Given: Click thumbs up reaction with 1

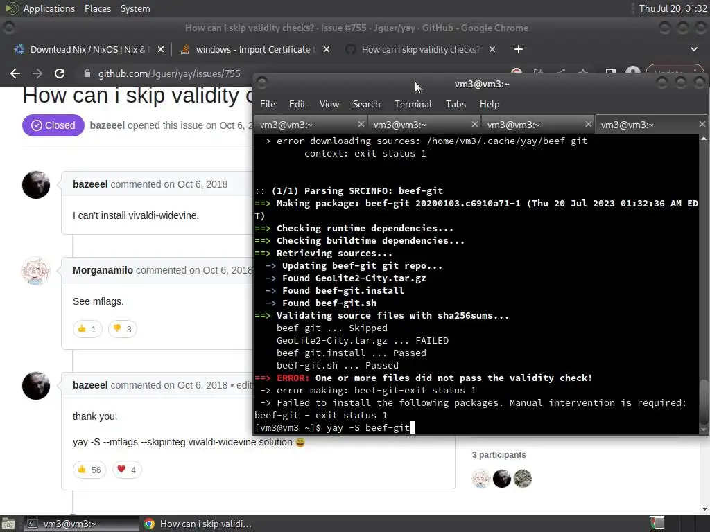Looking at the screenshot, I should [x=87, y=329].
